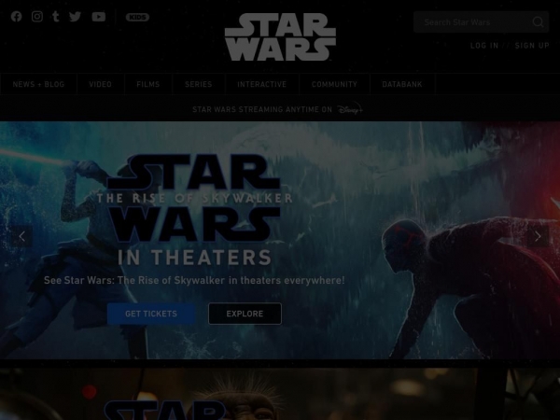Go to previous carousel slide arrow

coord(21,236)
